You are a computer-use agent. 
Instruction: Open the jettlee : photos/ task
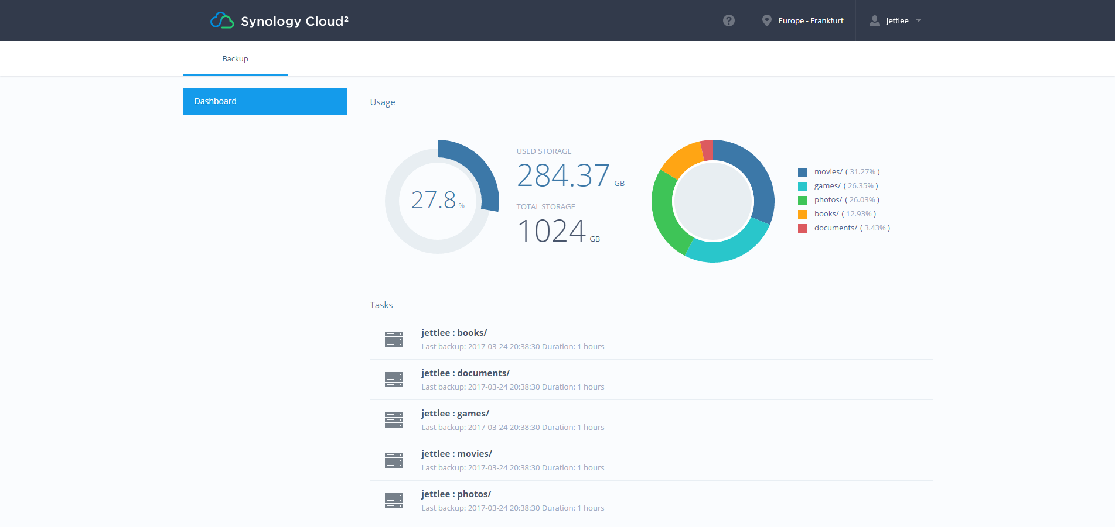pos(456,494)
